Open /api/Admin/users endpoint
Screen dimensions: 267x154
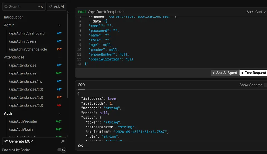(35, 41)
